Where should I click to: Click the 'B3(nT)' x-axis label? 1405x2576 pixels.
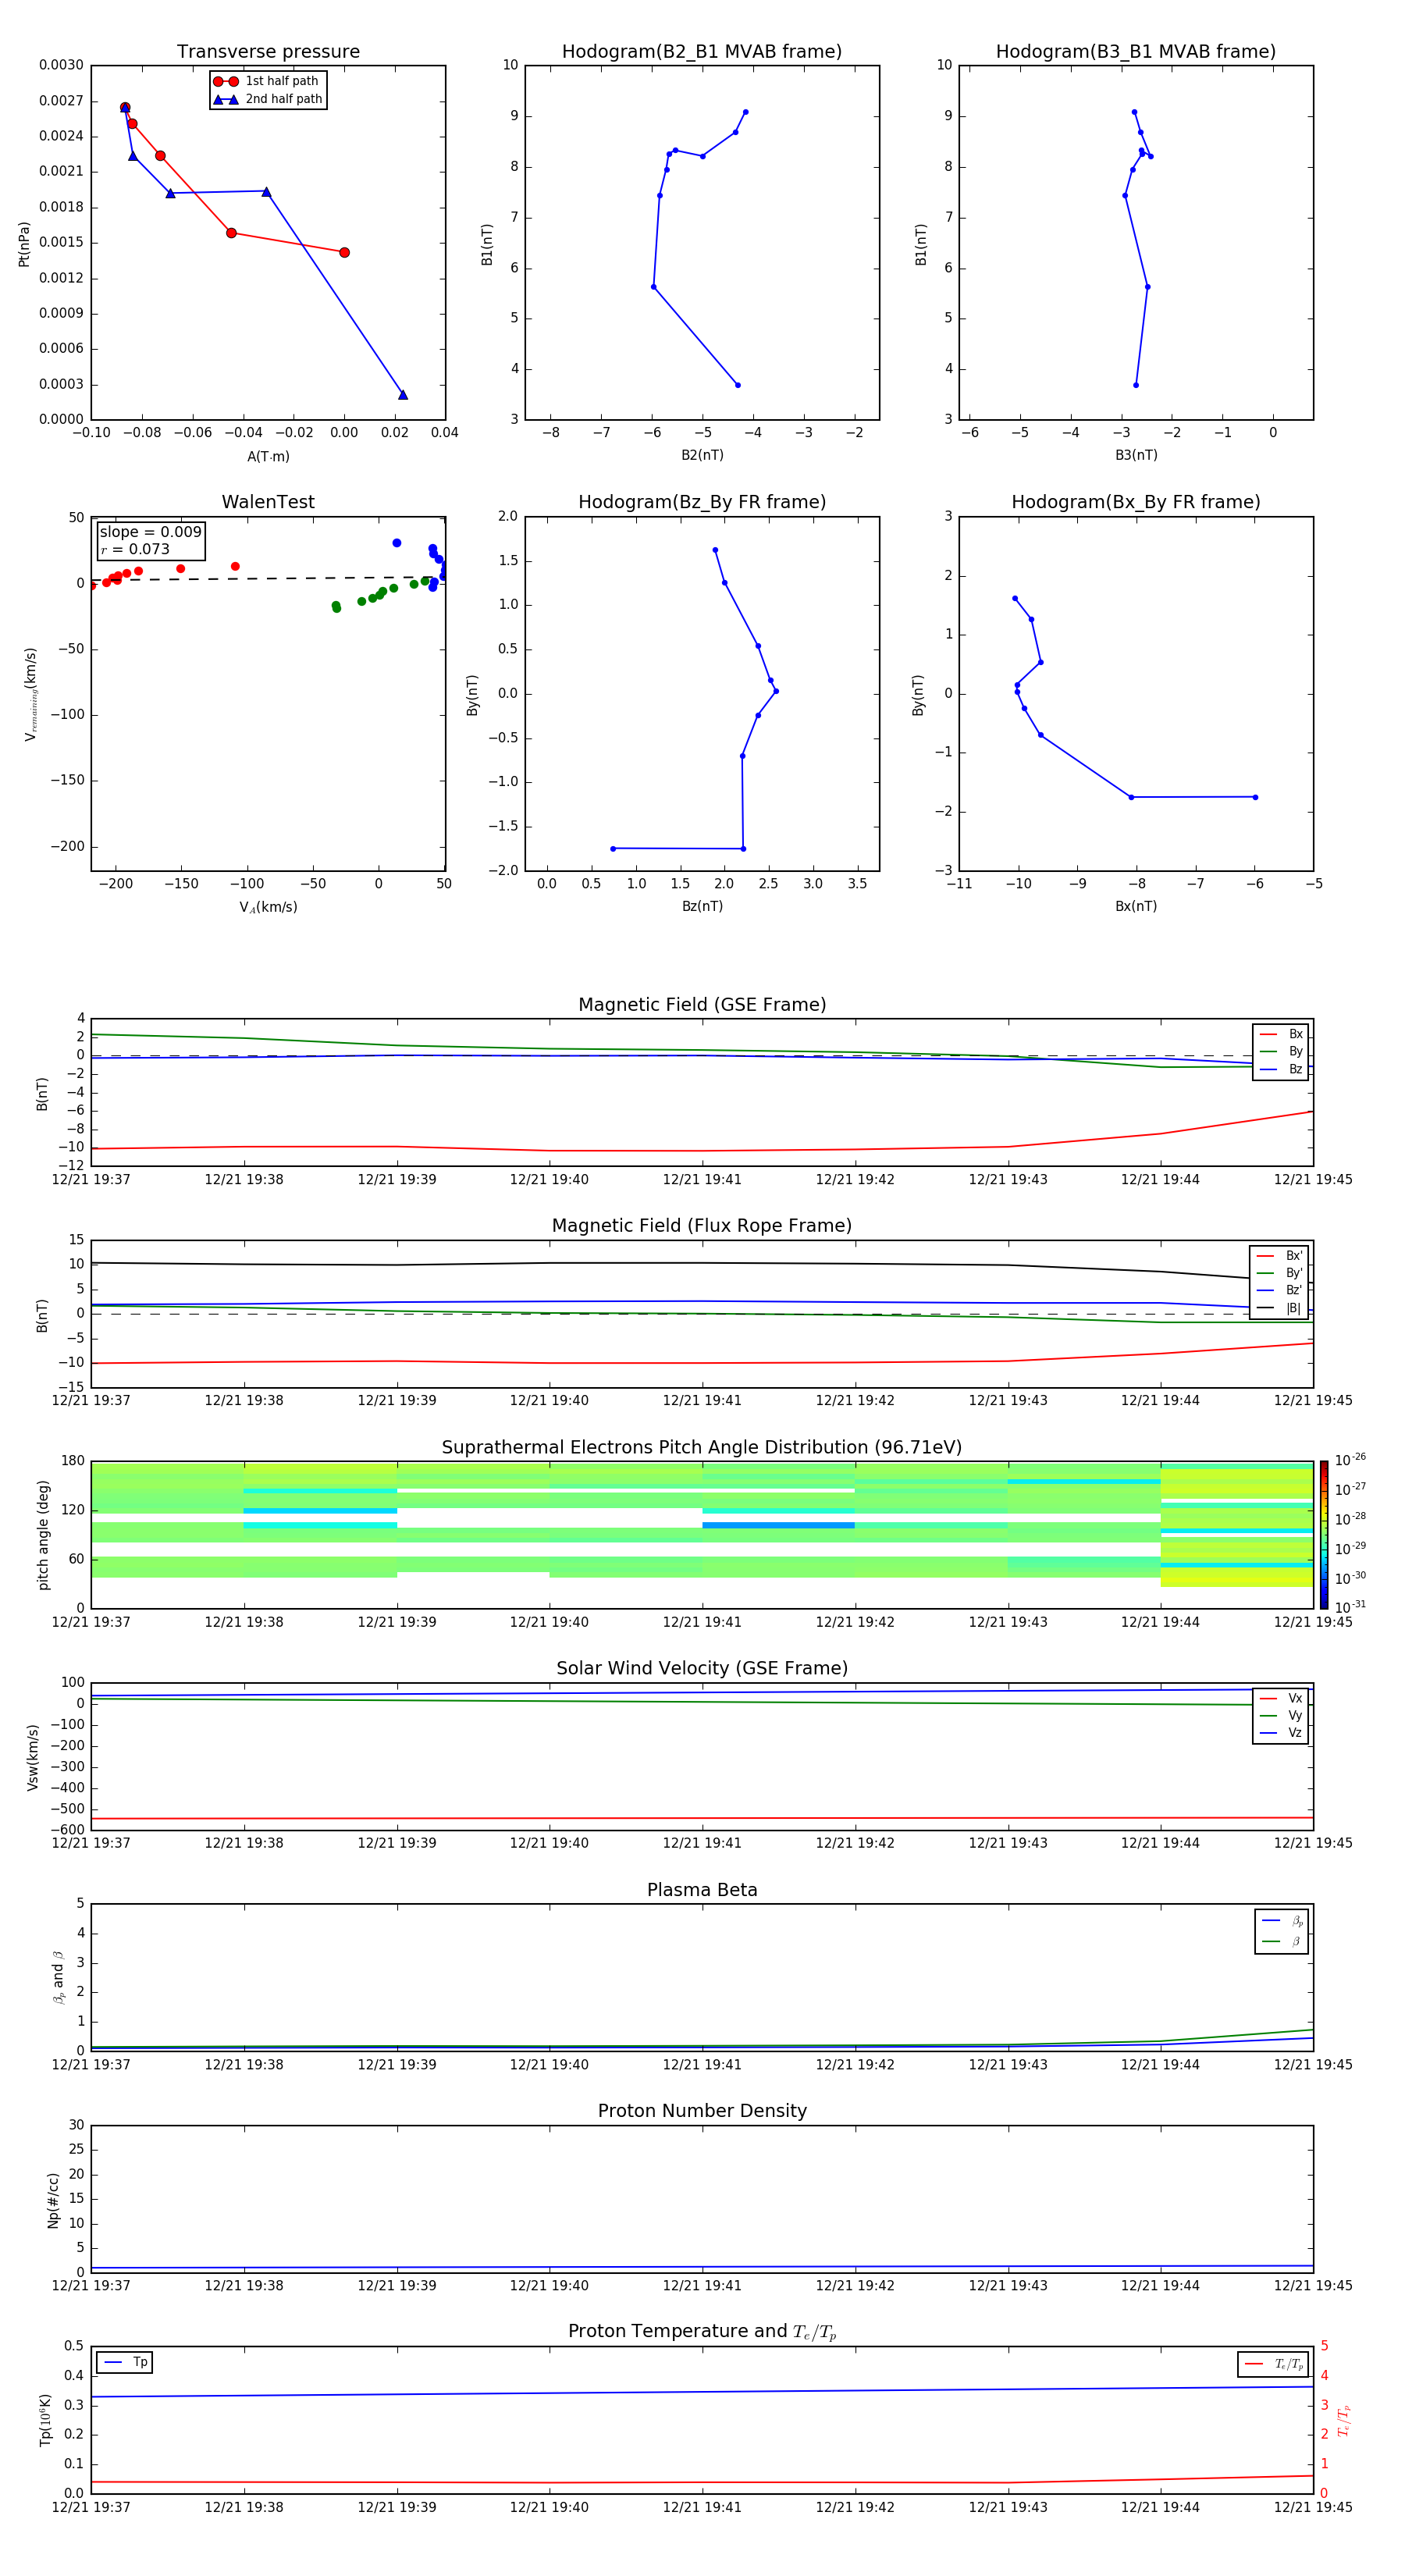tap(1136, 455)
